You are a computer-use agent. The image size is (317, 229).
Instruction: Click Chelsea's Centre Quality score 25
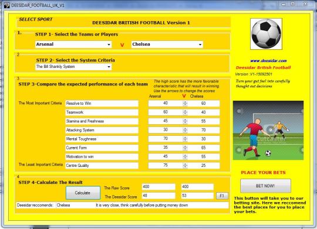(203, 166)
